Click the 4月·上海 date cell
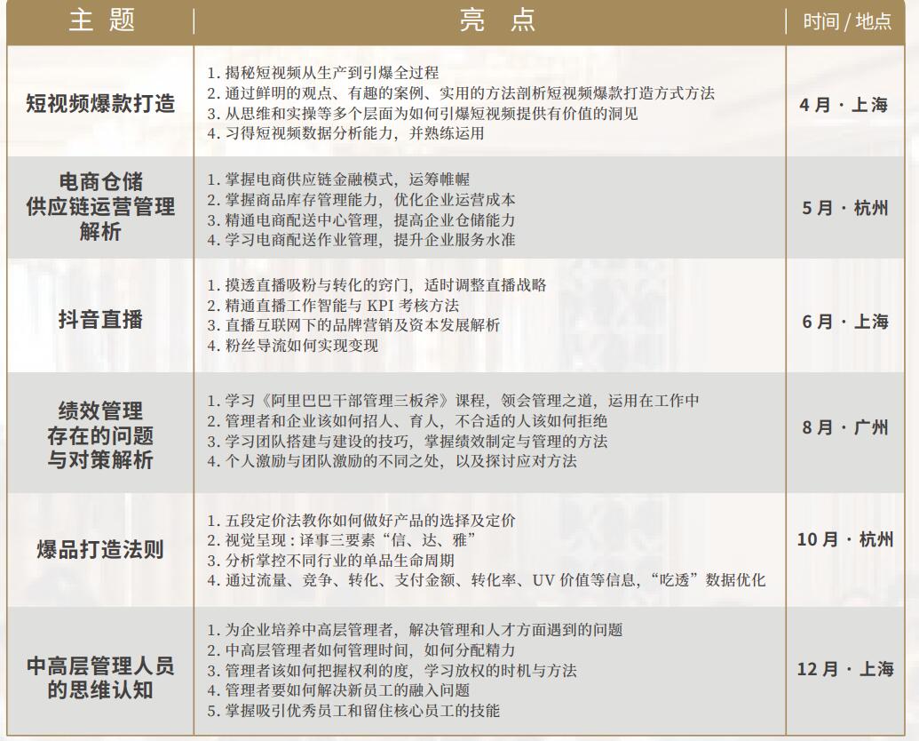Screen dimensions: 919x741 click(x=844, y=105)
